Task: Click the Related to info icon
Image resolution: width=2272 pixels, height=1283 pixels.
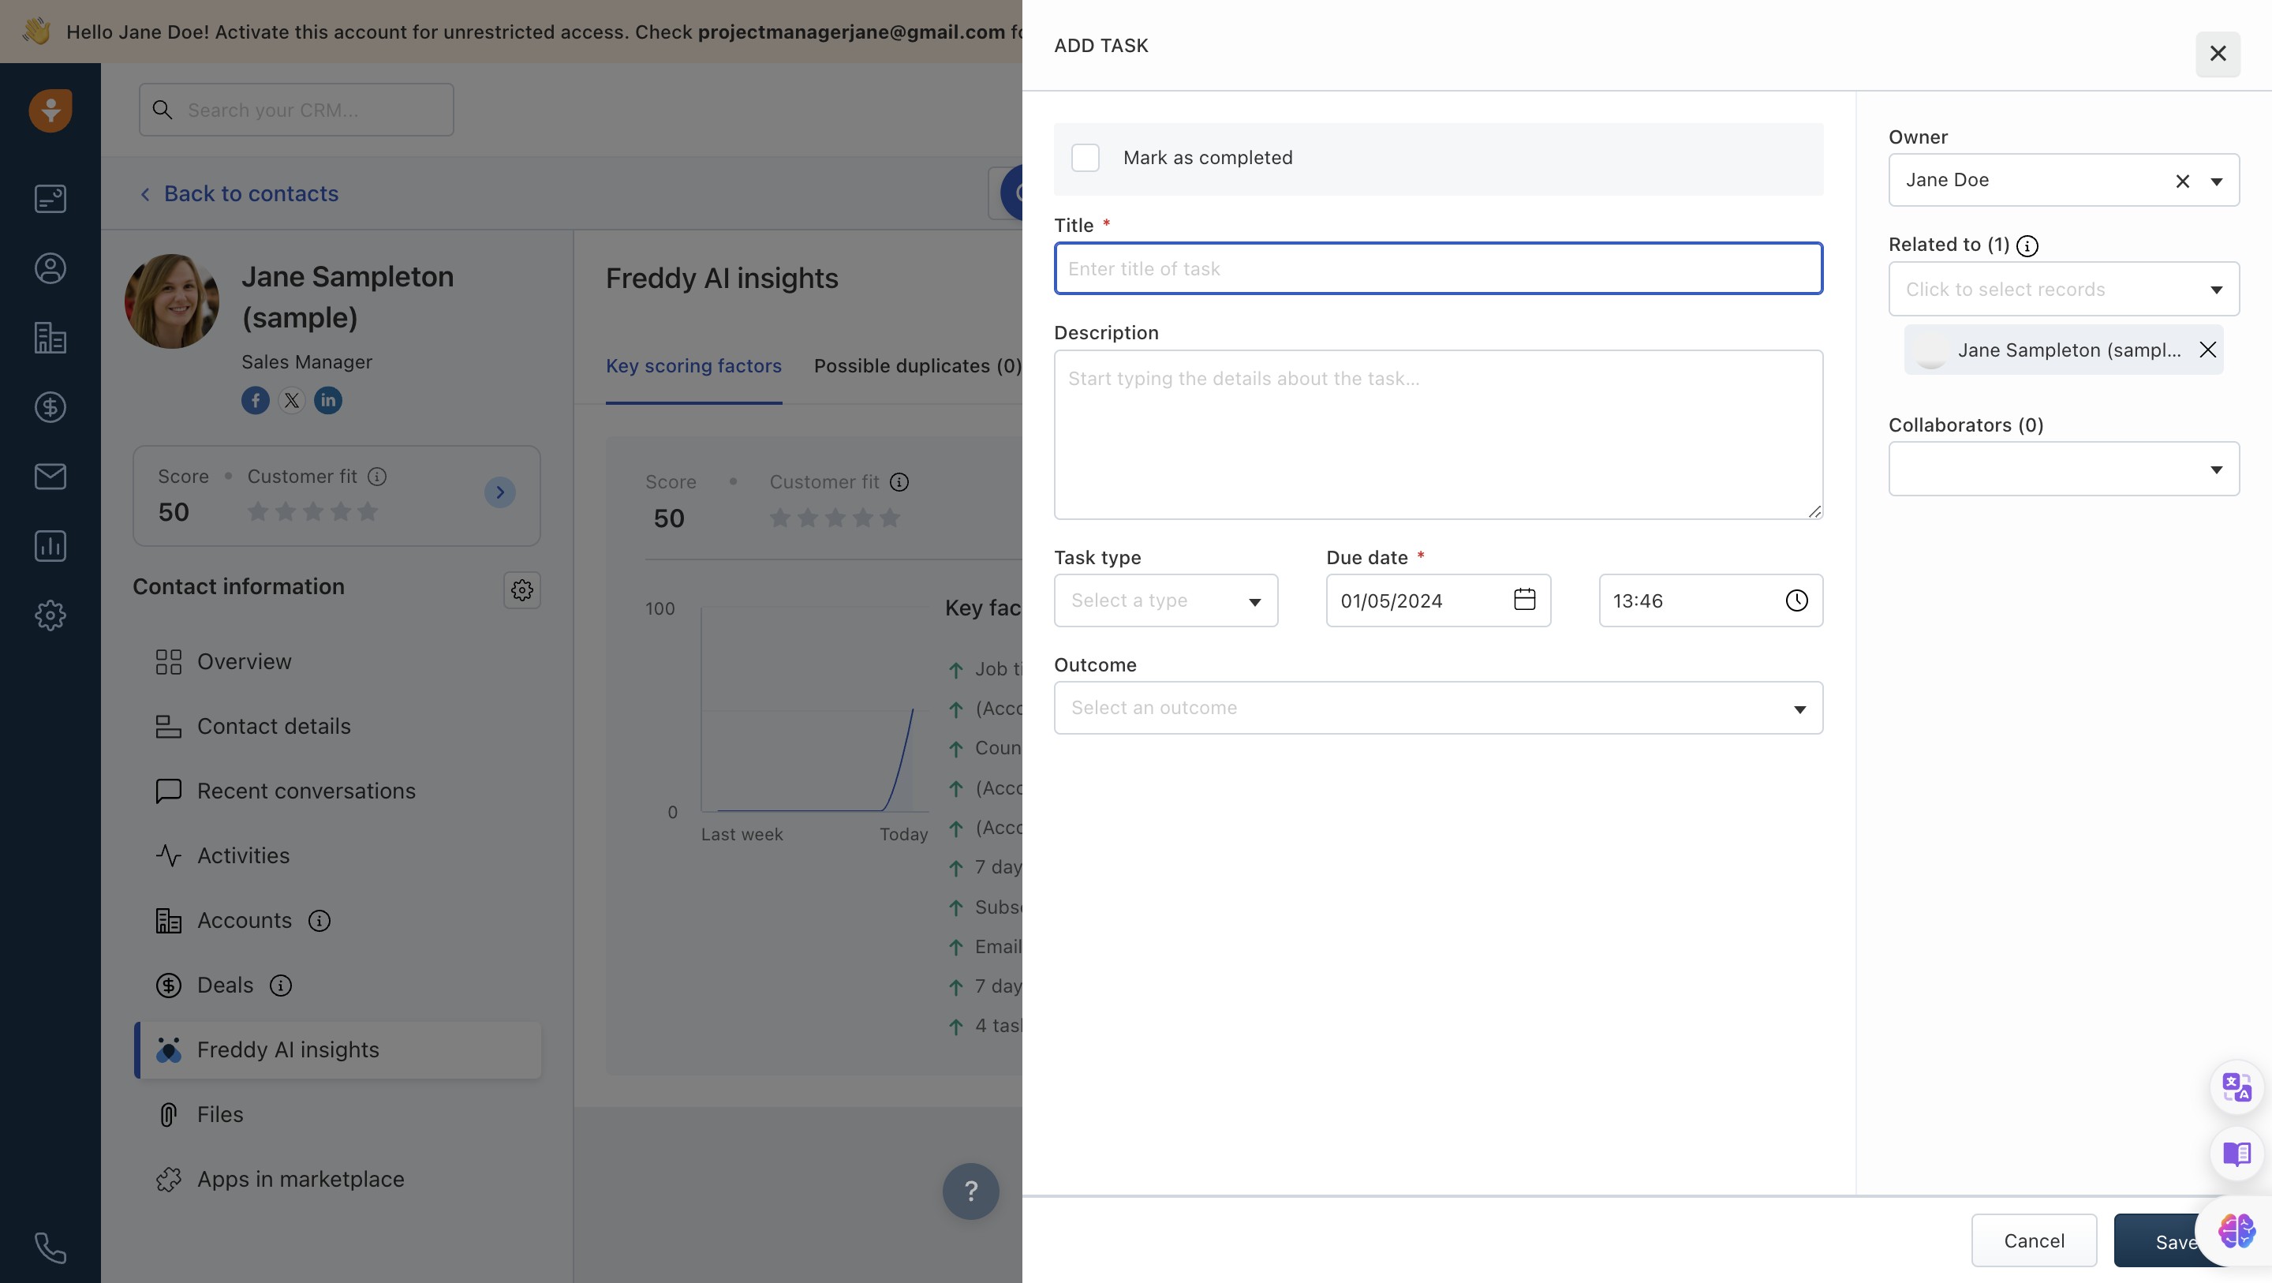Action: [x=2027, y=246]
